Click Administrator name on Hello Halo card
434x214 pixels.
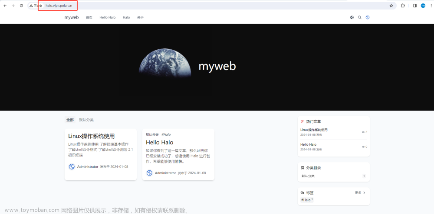(165, 173)
